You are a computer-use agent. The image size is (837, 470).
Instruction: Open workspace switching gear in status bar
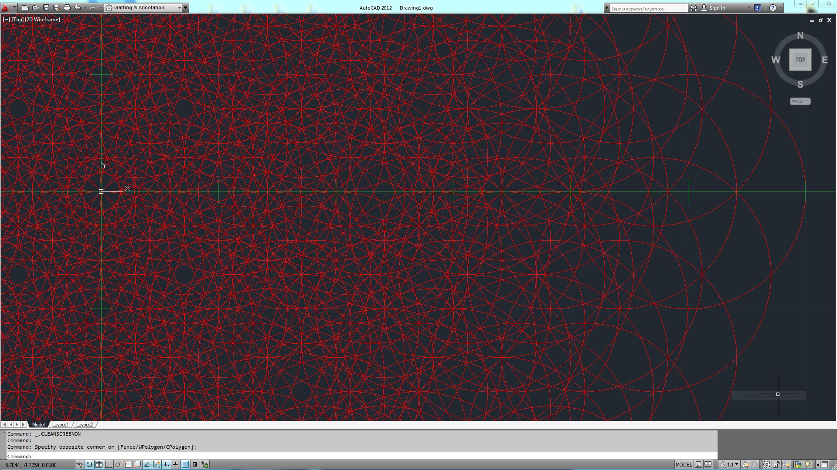click(766, 465)
